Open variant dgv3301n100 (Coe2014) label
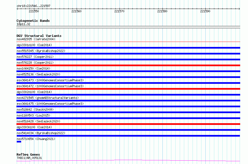 coord(34,45)
